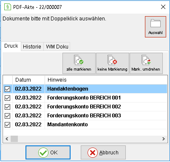Select Forderungskonto BEREICH 002 entry
The width and height of the screenshot is (170, 162).
coord(84,107)
